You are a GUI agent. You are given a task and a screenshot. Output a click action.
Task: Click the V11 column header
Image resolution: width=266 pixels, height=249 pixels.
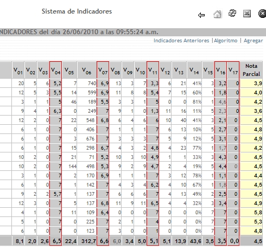[x=153, y=70]
